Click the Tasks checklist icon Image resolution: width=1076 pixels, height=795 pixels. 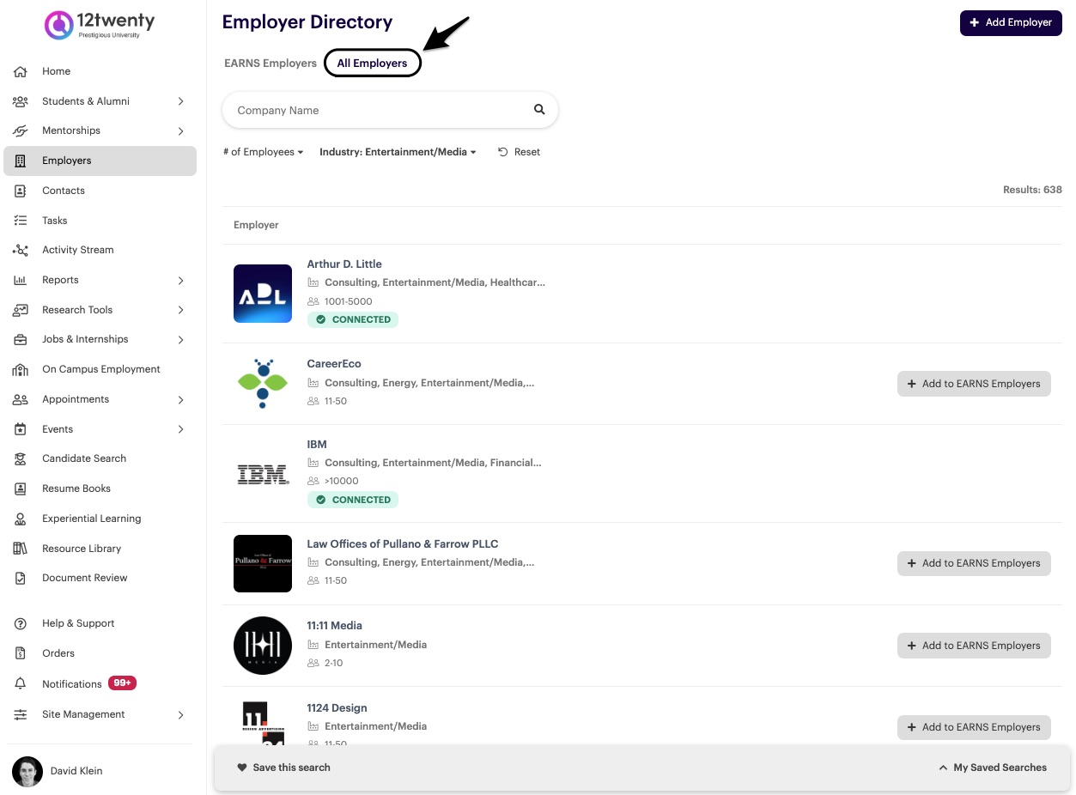(x=21, y=221)
